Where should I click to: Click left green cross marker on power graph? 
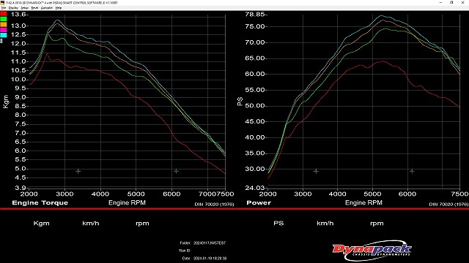(316, 171)
